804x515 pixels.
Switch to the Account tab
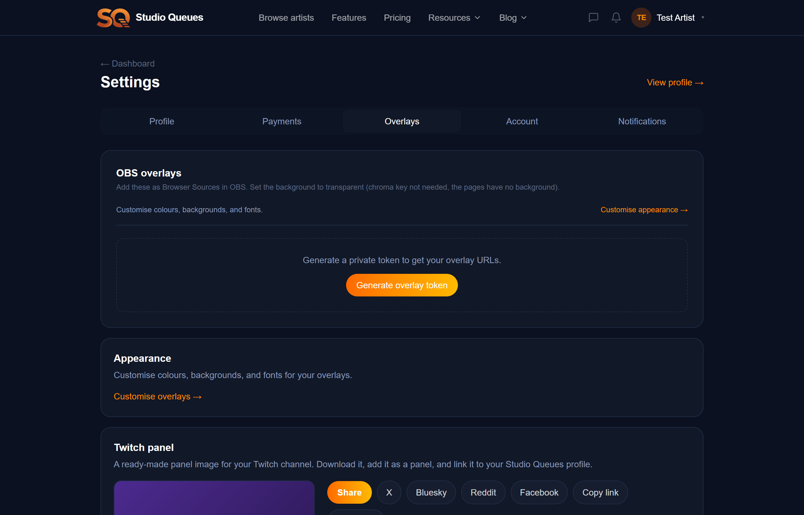pyautogui.click(x=522, y=122)
